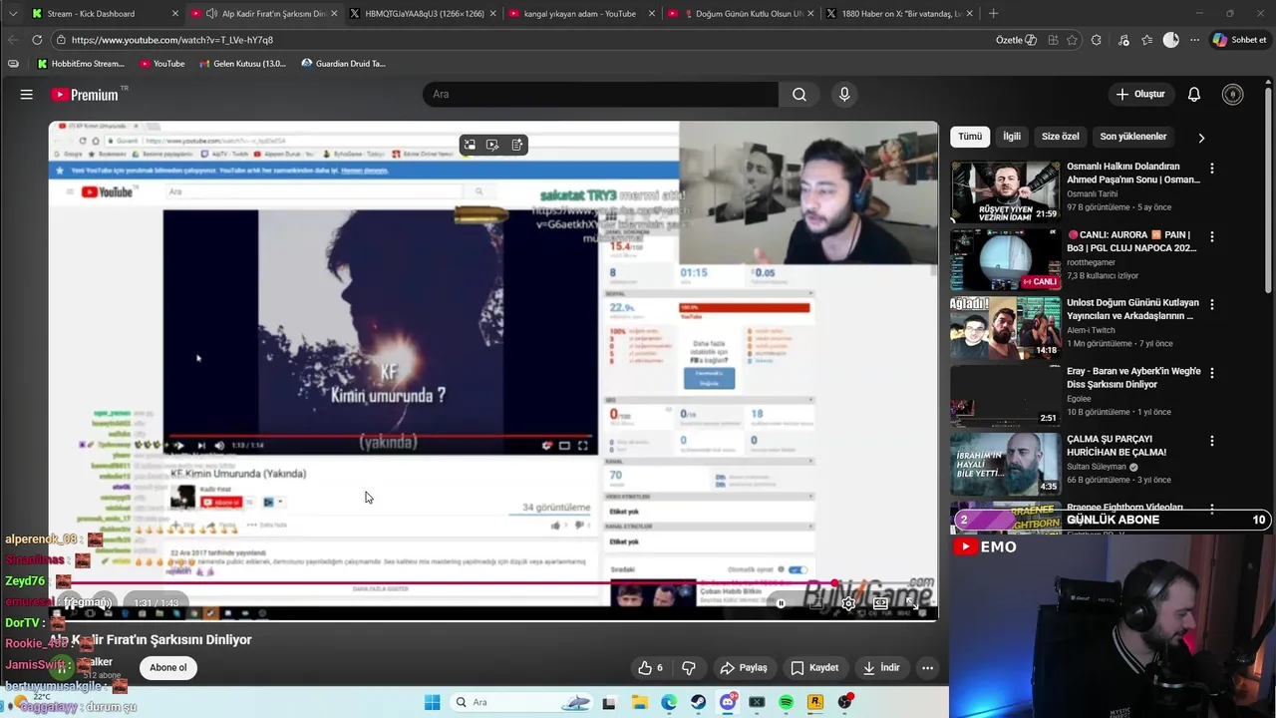Start voice search with the microphone icon
This screenshot has height=718, width=1276.
tap(844, 94)
